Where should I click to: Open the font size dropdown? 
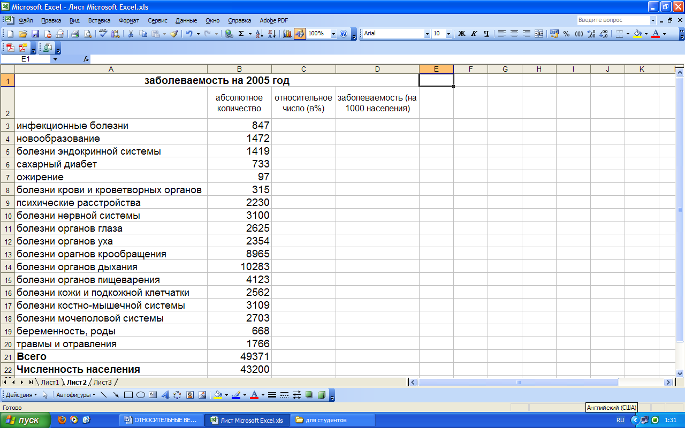450,34
